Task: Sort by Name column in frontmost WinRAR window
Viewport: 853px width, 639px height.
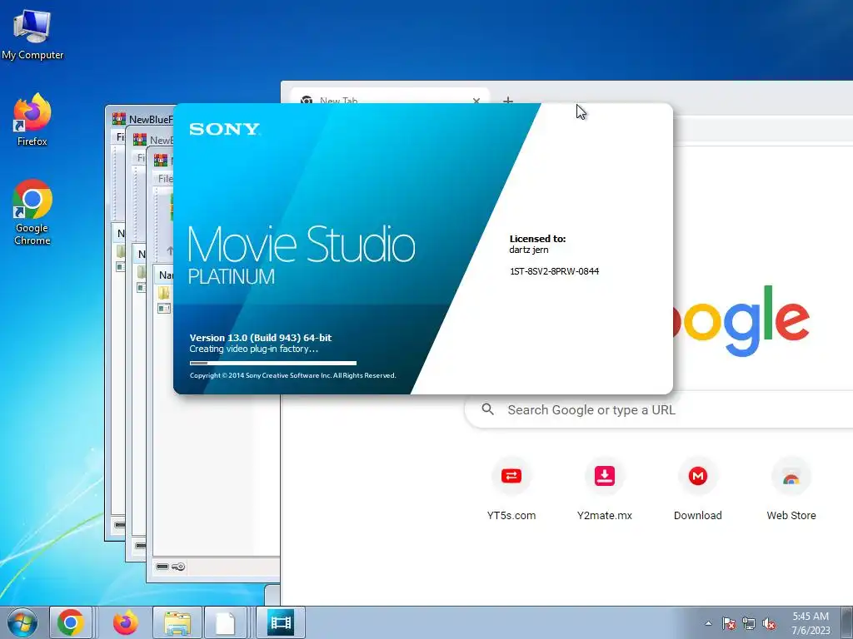Action: [x=165, y=275]
